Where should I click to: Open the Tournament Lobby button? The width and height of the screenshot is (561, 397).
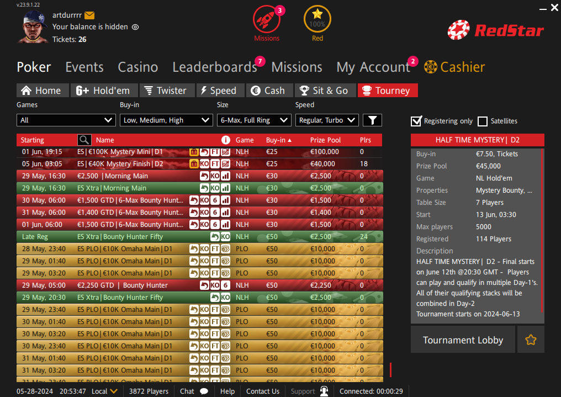463,340
